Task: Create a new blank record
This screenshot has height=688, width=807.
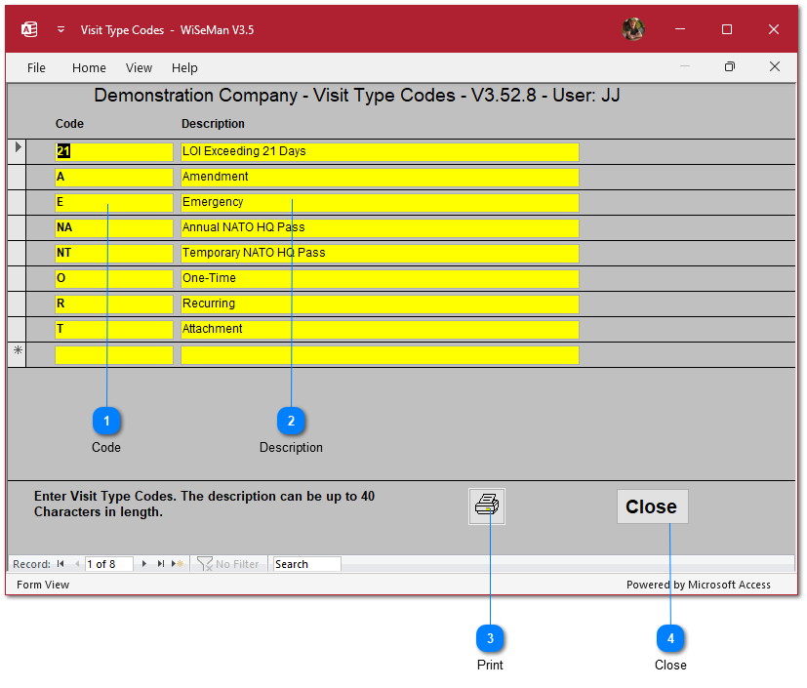Action: (177, 564)
